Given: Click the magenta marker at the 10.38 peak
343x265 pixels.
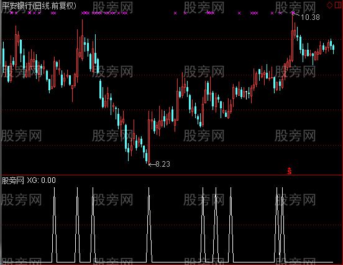Looking at the screenshot, I should [293, 13].
